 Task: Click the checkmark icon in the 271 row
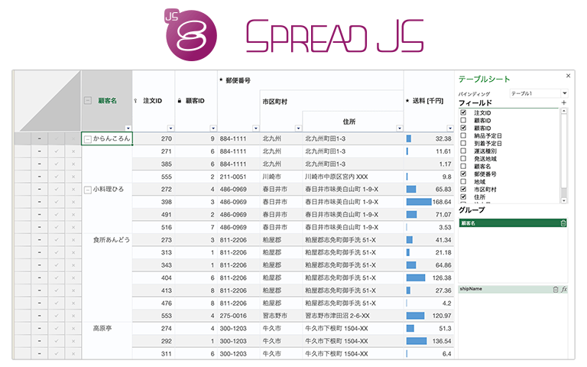[x=57, y=151]
